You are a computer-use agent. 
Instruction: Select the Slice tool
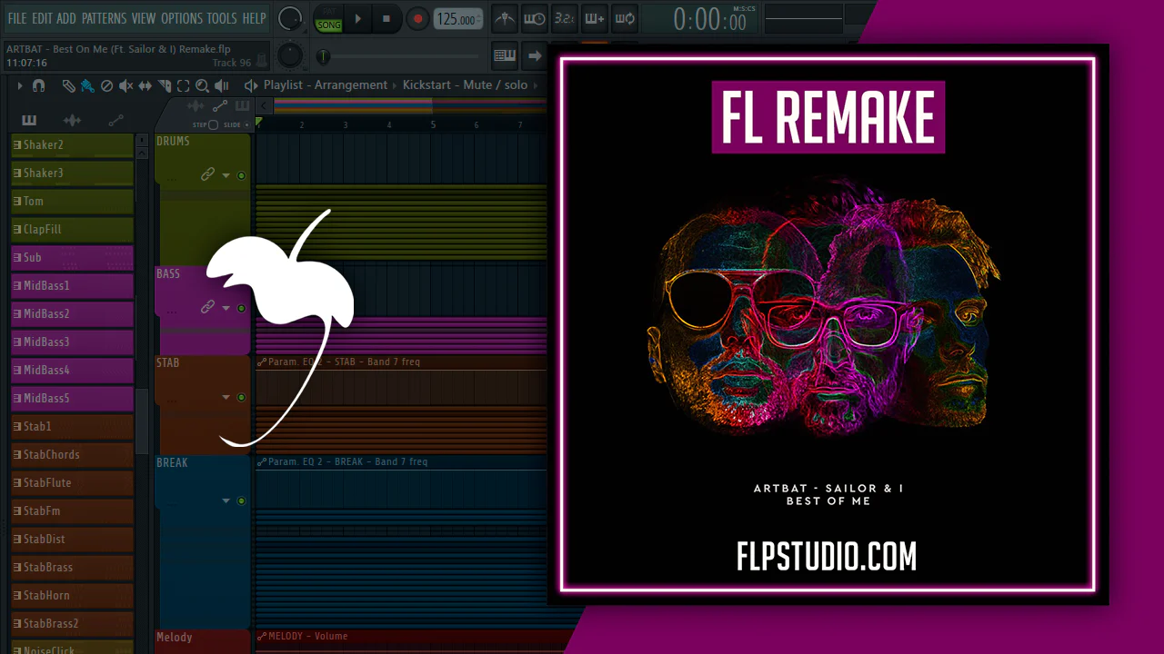coord(165,85)
